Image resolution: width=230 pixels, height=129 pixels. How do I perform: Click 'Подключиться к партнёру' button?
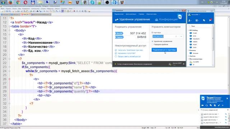coord(164,50)
